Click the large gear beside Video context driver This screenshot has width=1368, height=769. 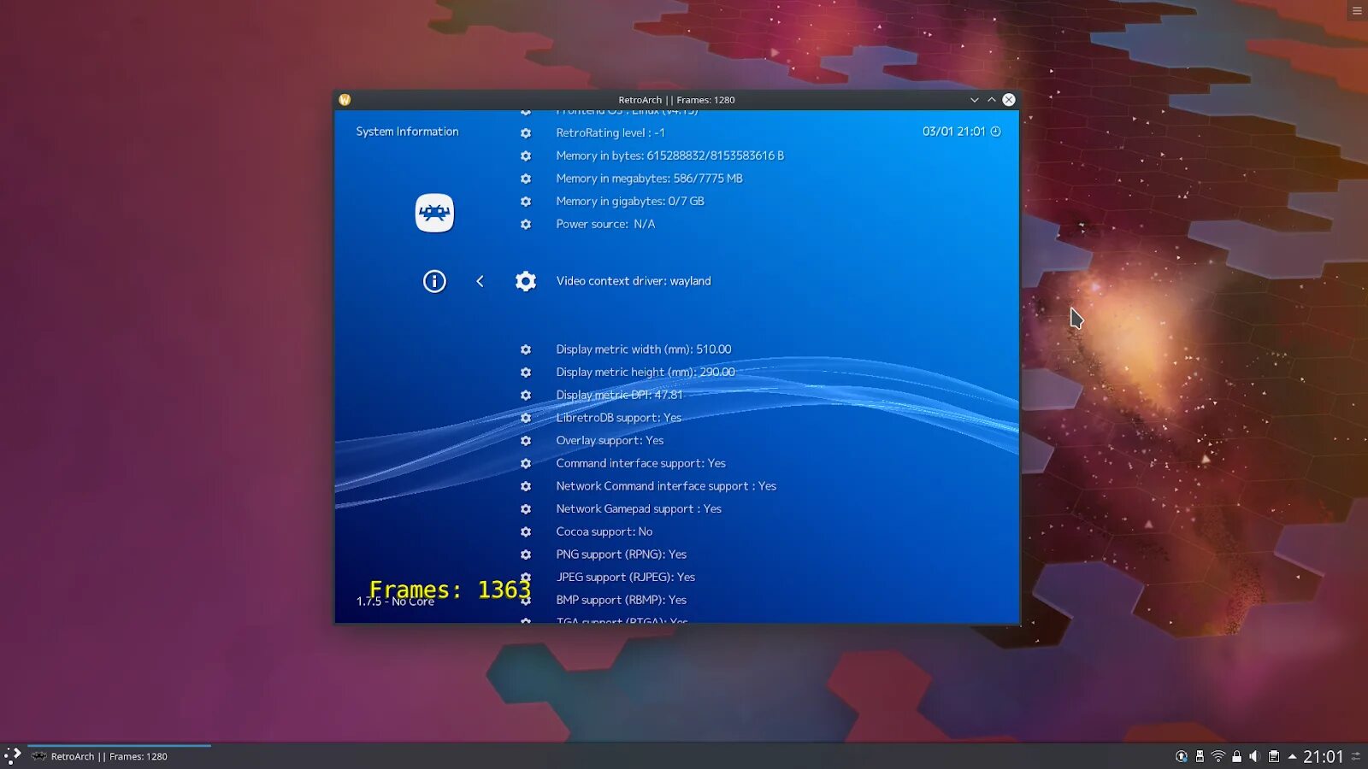point(526,281)
